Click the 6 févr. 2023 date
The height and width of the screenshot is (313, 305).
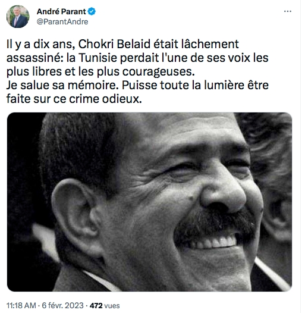coord(62,305)
